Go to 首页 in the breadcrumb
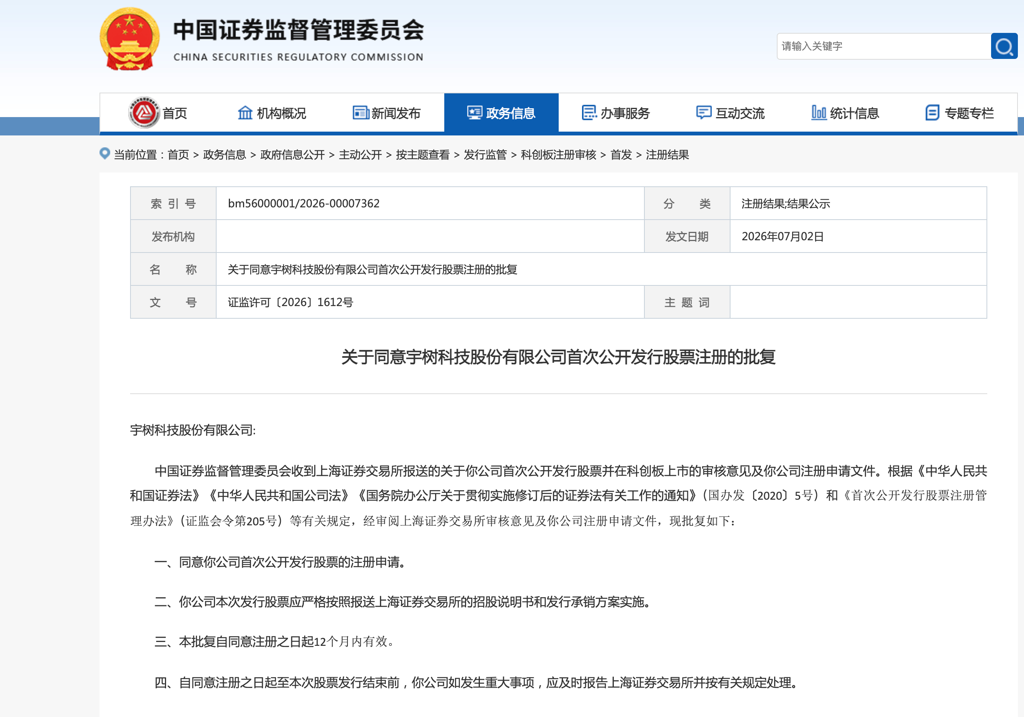The width and height of the screenshot is (1024, 717). tap(178, 155)
